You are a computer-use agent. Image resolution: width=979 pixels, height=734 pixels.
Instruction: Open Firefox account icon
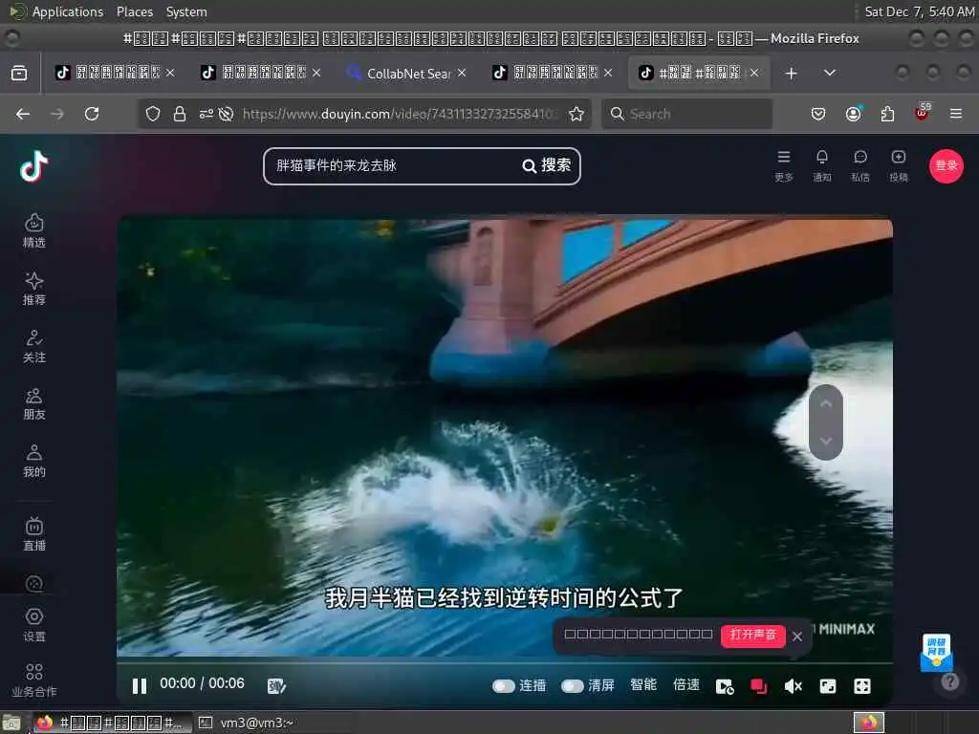853,115
